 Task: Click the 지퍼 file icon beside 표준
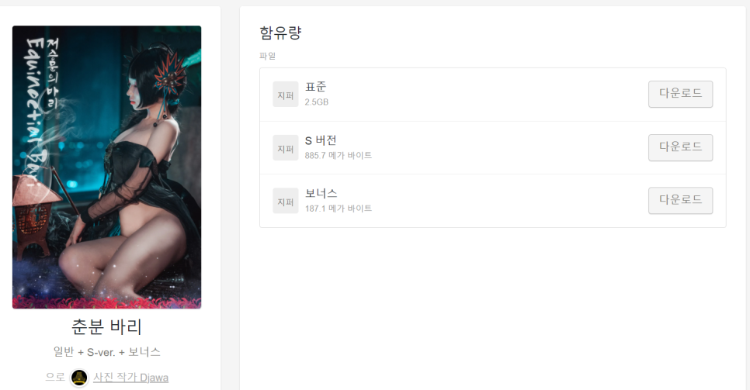286,94
